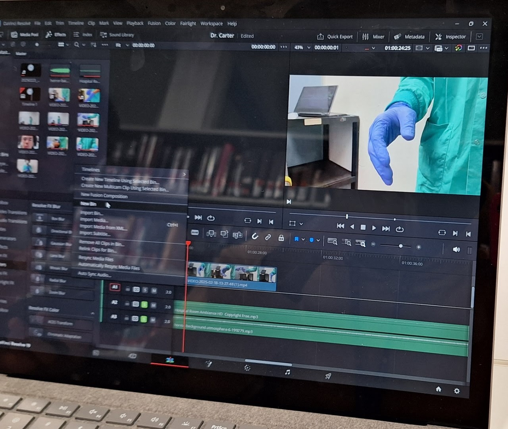The height and width of the screenshot is (429, 508).
Task: Click the detail zoom icon
Action: 346,242
